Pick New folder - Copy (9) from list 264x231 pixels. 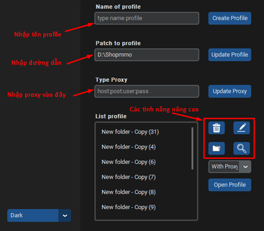click(x=129, y=207)
